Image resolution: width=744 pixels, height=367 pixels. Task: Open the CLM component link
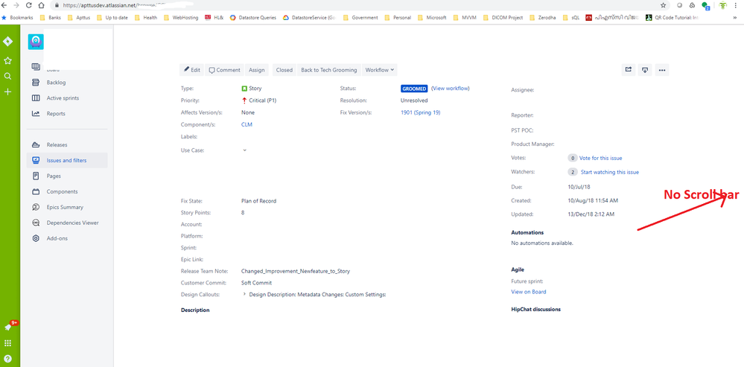point(247,125)
